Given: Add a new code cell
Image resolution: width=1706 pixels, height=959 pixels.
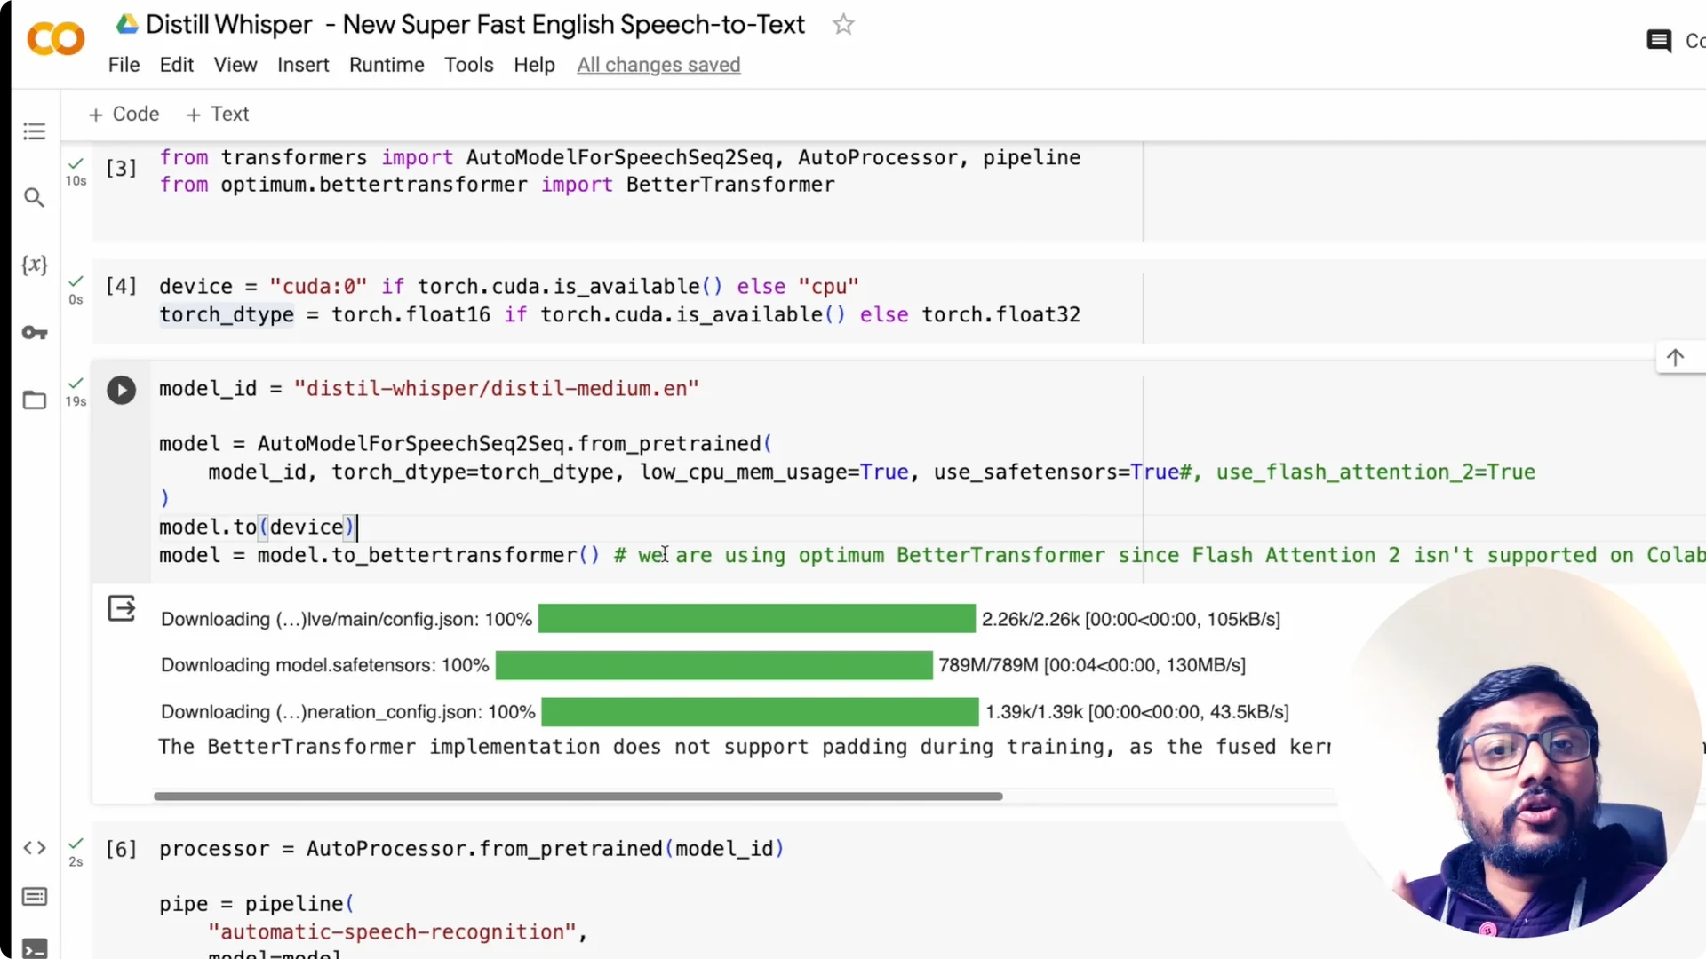Looking at the screenshot, I should point(124,114).
